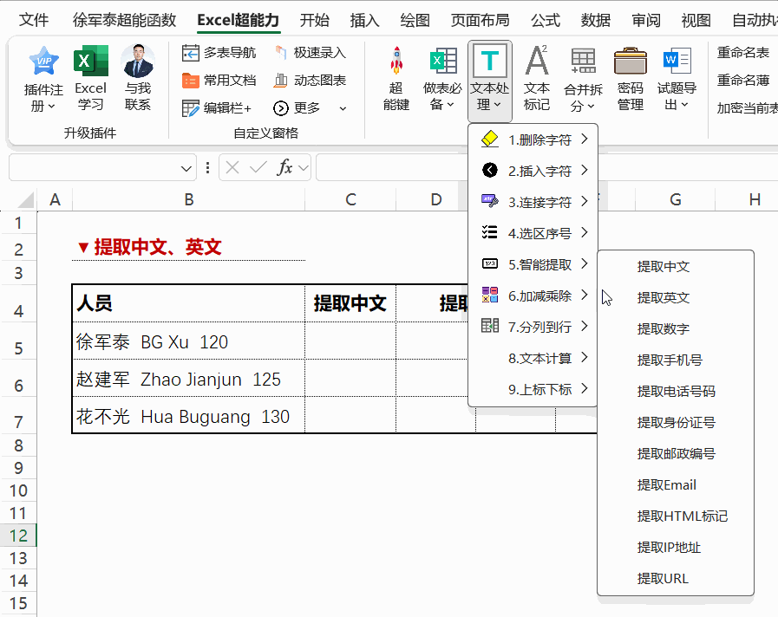This screenshot has height=617, width=778.
Task: Choose 提取身份证号 from the submenu
Action: pos(676,423)
